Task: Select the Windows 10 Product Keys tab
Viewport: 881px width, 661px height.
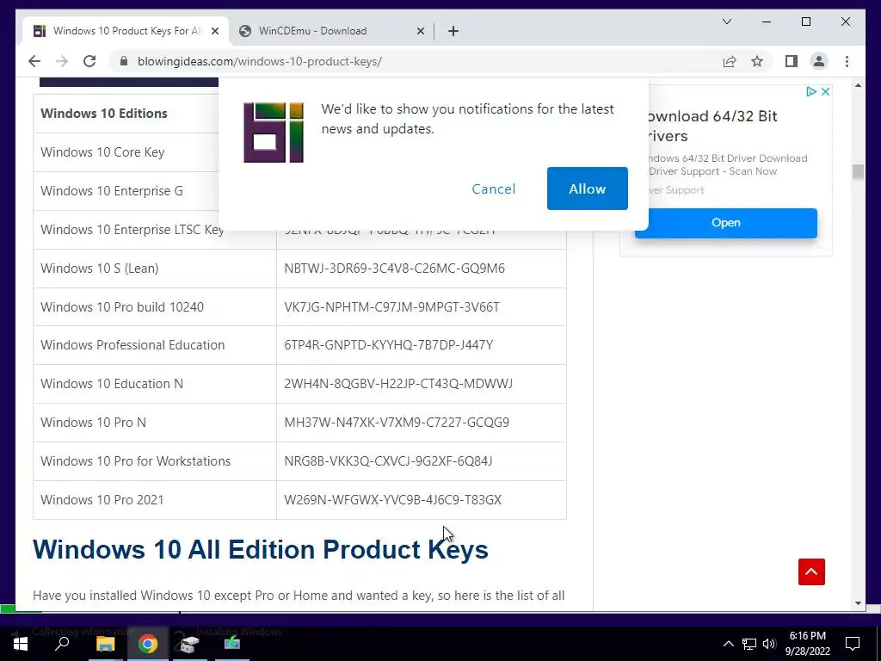Action: click(126, 31)
